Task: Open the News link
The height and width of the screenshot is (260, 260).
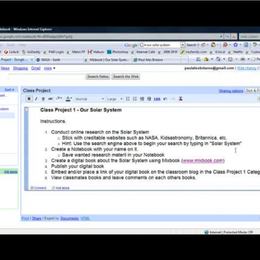Action: (5, 68)
